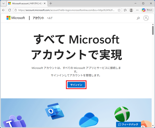Viewport: 155px width, 128px height.
Task: Open the フィードバック button
Action: (x=129, y=124)
